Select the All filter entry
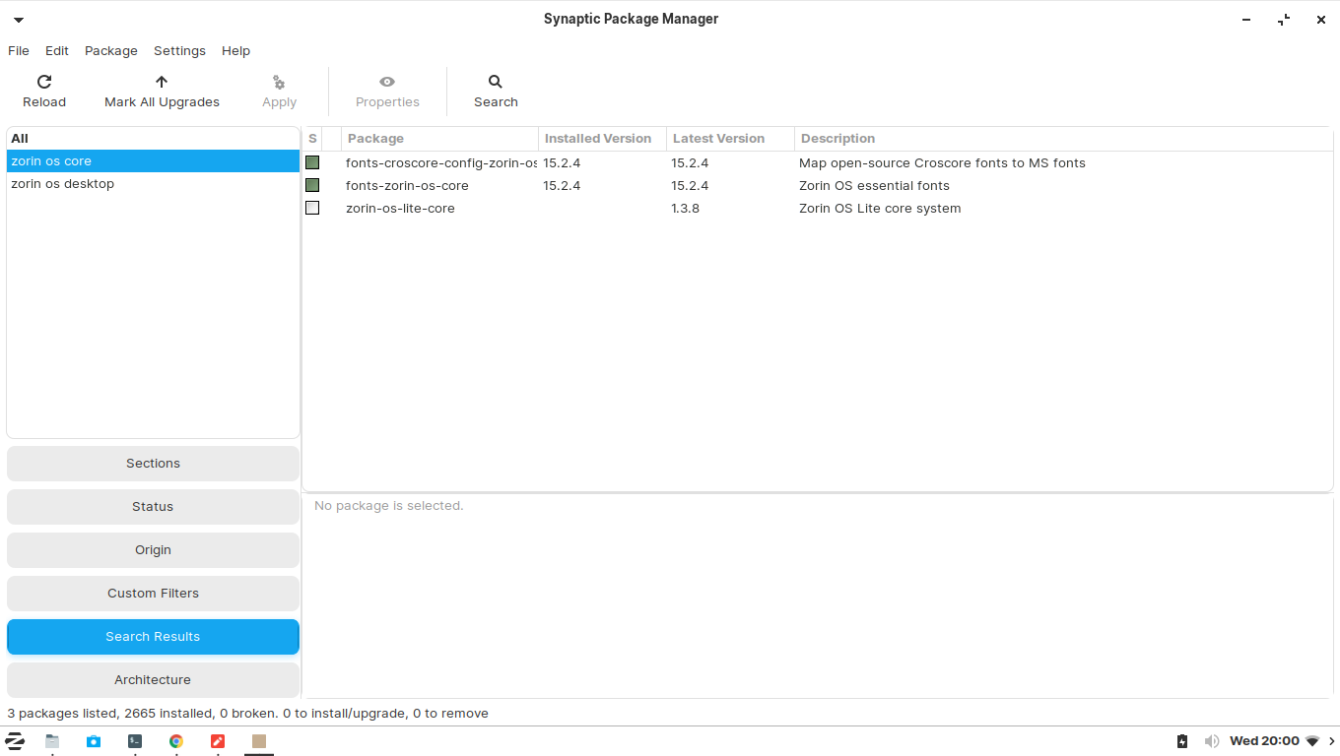This screenshot has width=1340, height=756. click(153, 139)
